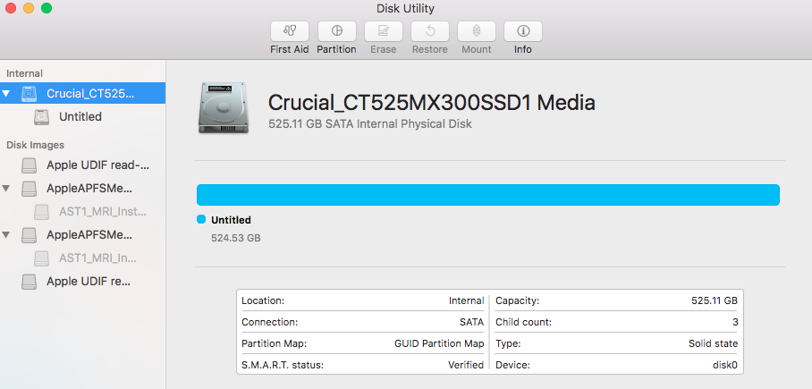Screen dimensions: 812x389
Task: Minimize the window with the yellow button
Action: pos(29,8)
